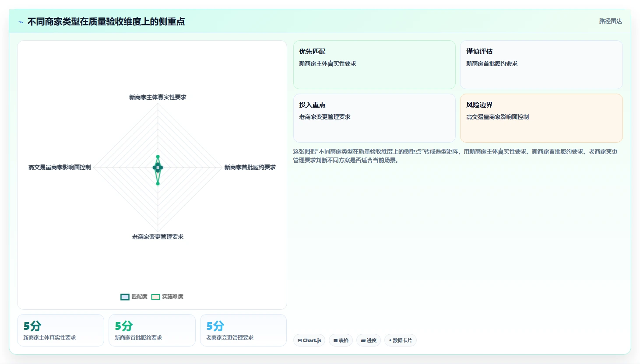Click the header icon beside the title
Image resolution: width=640 pixels, height=364 pixels.
coord(21,22)
